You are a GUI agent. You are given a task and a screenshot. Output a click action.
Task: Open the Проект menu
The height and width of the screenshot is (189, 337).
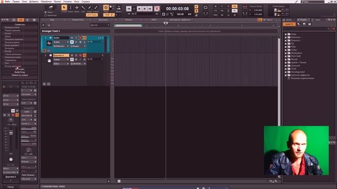57,2
